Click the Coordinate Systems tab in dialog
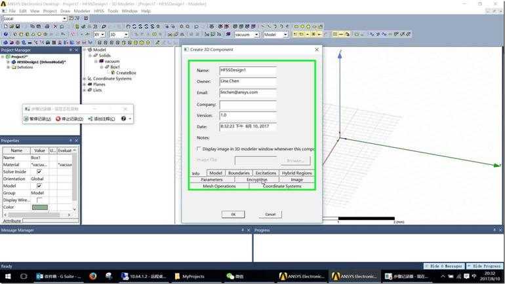 coord(282,186)
